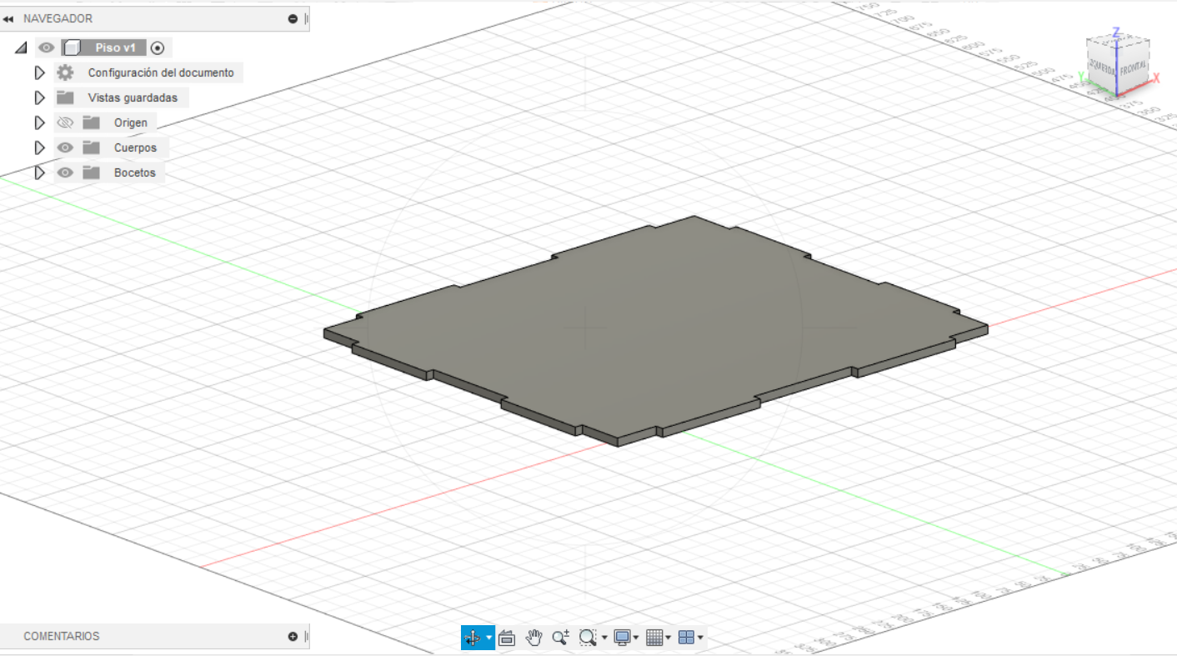Viewport: 1177px width, 656px height.
Task: Select the Bocetos label
Action: pyautogui.click(x=135, y=173)
